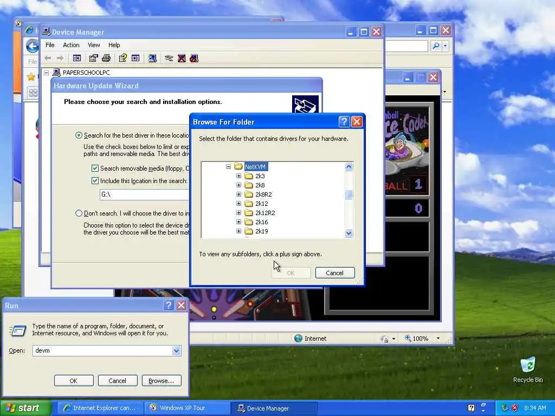Click the Safely Remove Hardware tray icon
Image resolution: width=555 pixels, height=416 pixels.
click(505, 408)
